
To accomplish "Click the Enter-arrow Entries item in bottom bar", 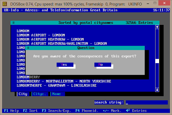I will coord(136,111).
